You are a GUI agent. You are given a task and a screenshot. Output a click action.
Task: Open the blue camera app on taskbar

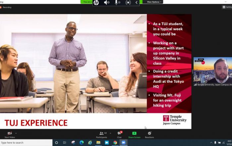click(x=107, y=143)
